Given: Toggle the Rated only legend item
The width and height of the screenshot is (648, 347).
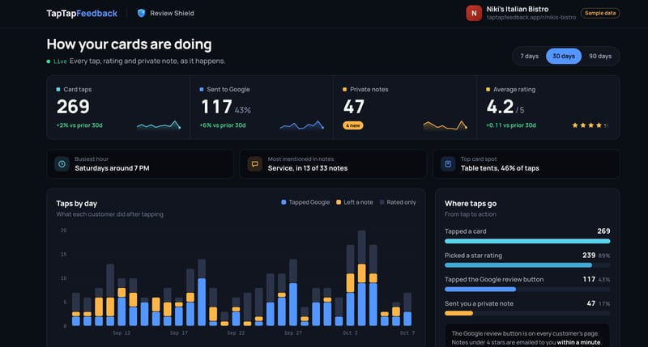Looking at the screenshot, I should (x=398, y=202).
